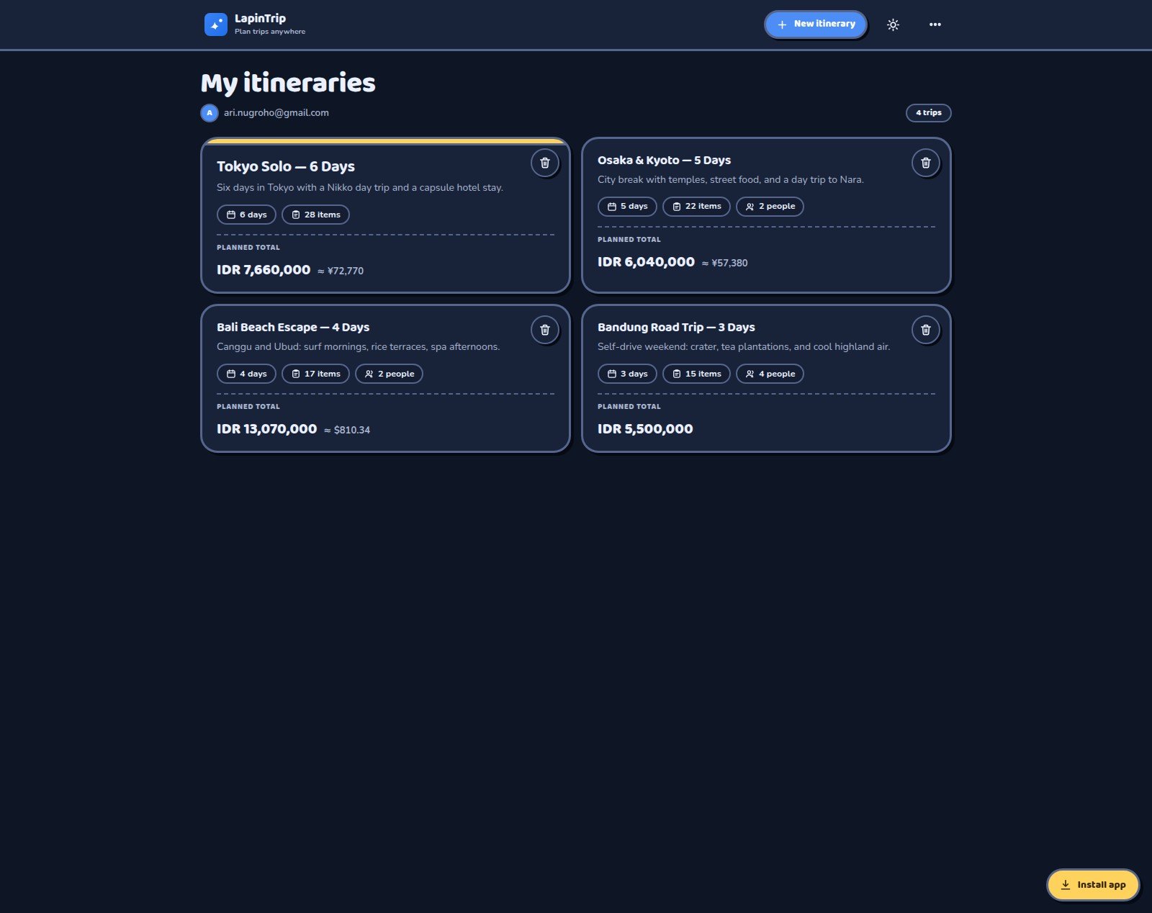The width and height of the screenshot is (1152, 913).
Task: Click the ≈ $810.34 converted amount
Action: coord(347,431)
